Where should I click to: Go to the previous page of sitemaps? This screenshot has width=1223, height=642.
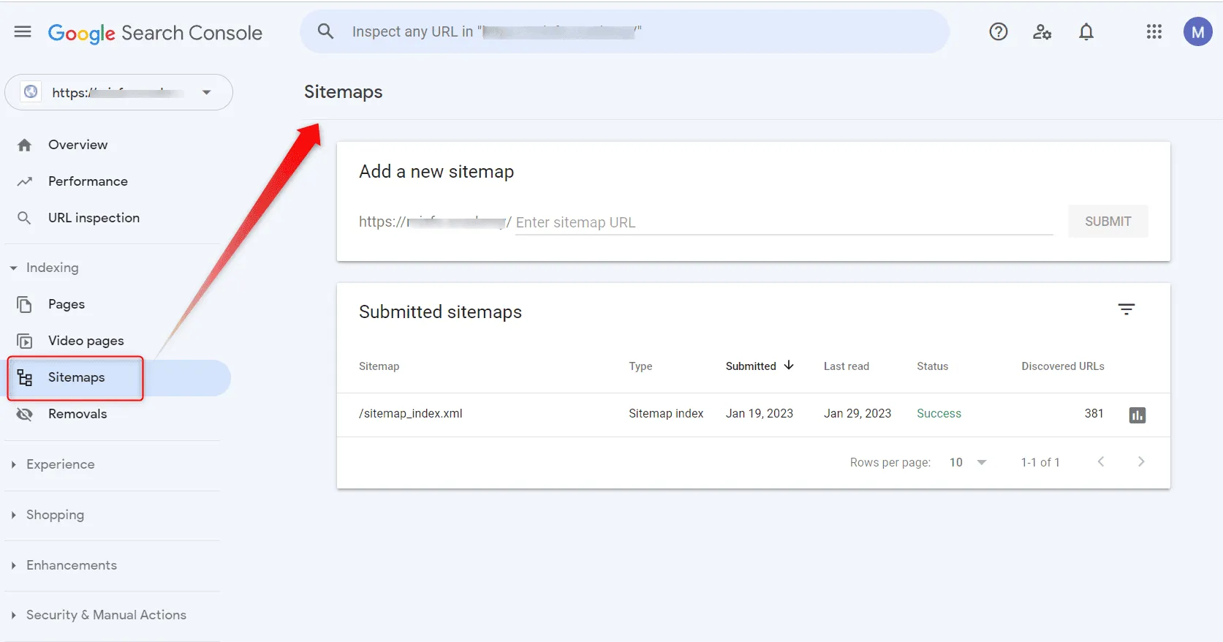coord(1101,461)
